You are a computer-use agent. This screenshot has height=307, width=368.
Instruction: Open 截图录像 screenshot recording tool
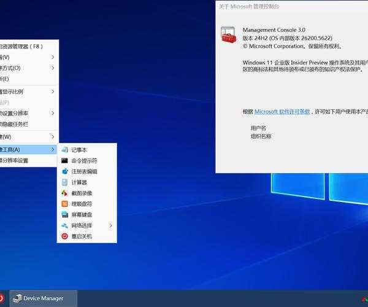point(87,193)
